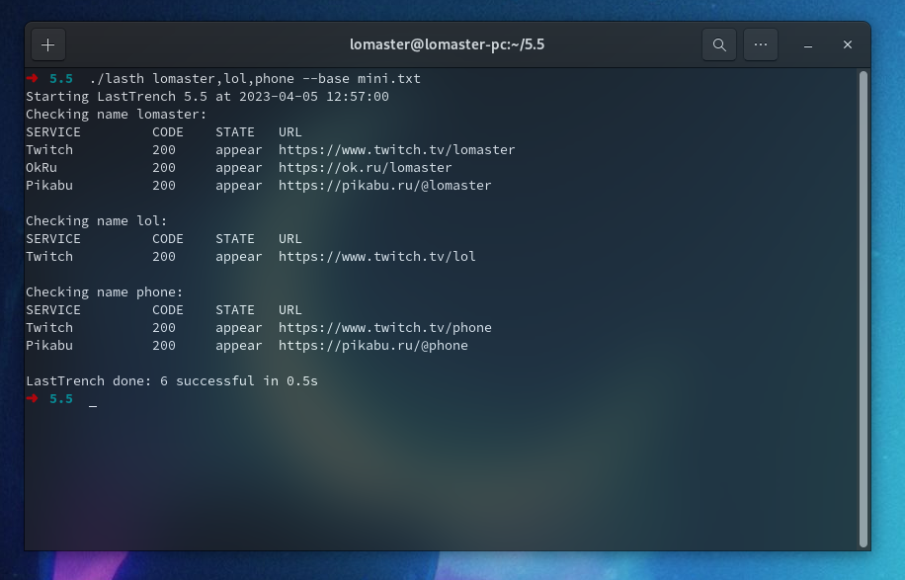Open link https://www.twitch.tv/lomaster

click(x=396, y=150)
